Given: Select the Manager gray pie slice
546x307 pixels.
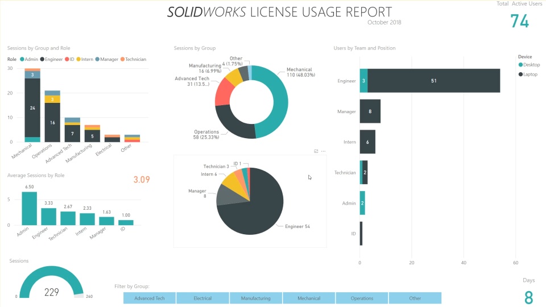Looking at the screenshot, I should tap(228, 195).
